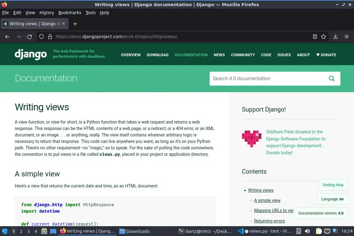Open COMMUNITY in the site nav
Viewport: 354px width, 236px height.
point(243,55)
